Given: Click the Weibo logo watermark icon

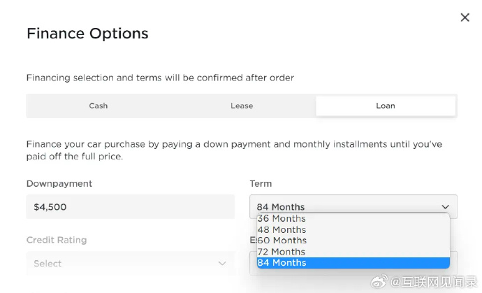Looking at the screenshot, I should coord(379,282).
